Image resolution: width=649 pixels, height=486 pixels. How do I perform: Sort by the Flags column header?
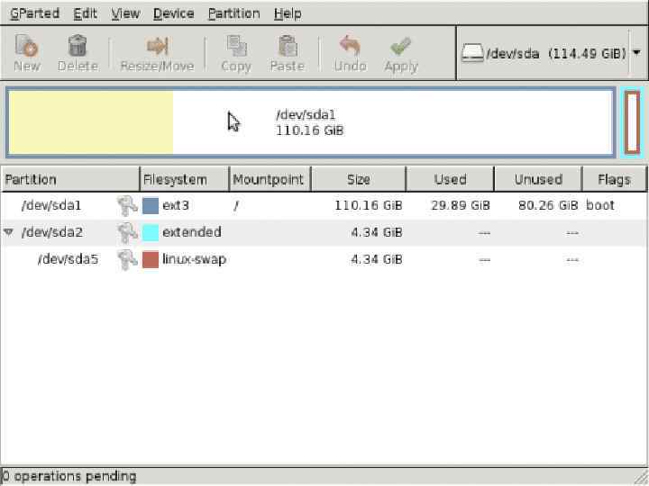(614, 179)
